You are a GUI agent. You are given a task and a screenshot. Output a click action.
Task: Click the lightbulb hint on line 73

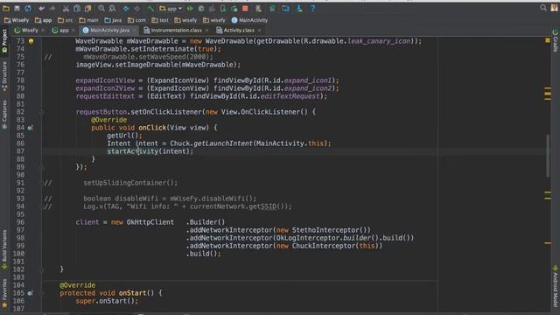click(x=31, y=41)
